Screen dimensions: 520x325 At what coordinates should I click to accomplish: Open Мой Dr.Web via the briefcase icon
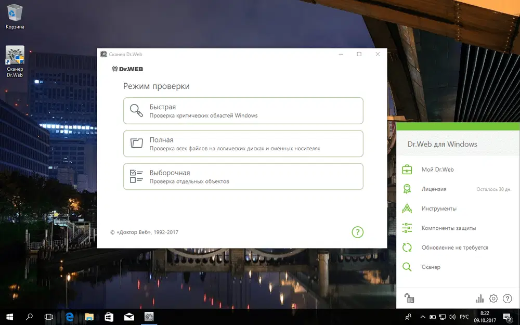pos(408,169)
